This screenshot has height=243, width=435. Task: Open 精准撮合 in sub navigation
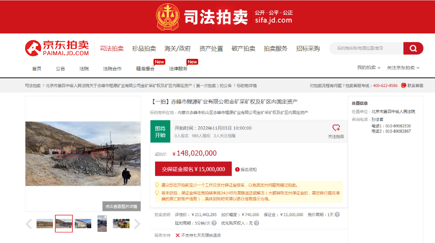click(145, 69)
